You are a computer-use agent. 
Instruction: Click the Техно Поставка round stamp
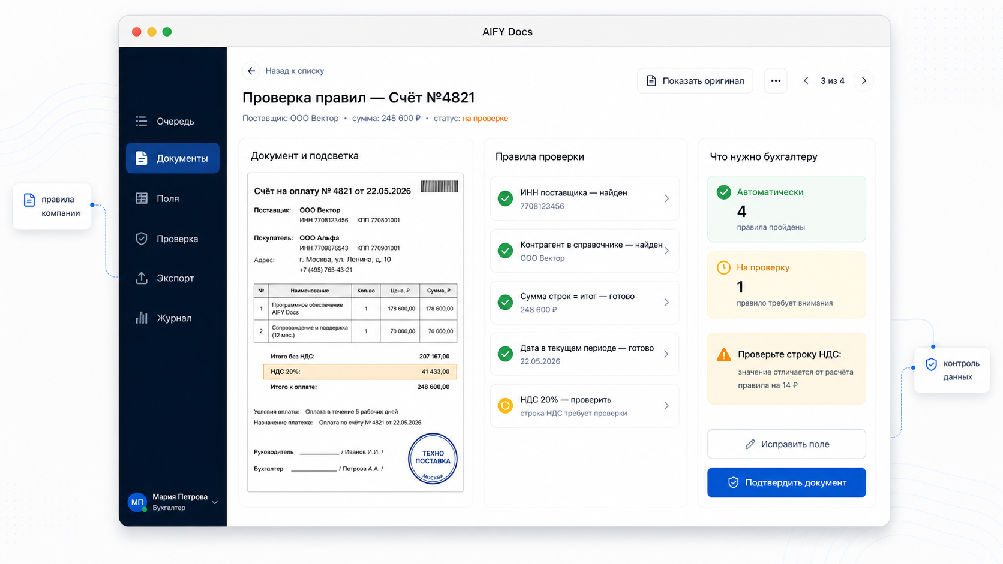click(x=433, y=459)
